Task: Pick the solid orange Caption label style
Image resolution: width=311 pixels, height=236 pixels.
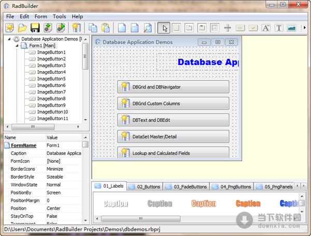Action: (248, 203)
